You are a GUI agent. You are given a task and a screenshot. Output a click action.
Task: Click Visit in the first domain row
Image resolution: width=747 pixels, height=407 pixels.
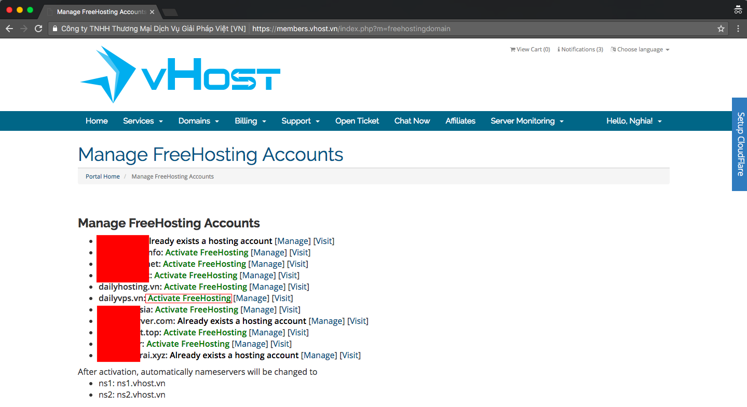[324, 241]
